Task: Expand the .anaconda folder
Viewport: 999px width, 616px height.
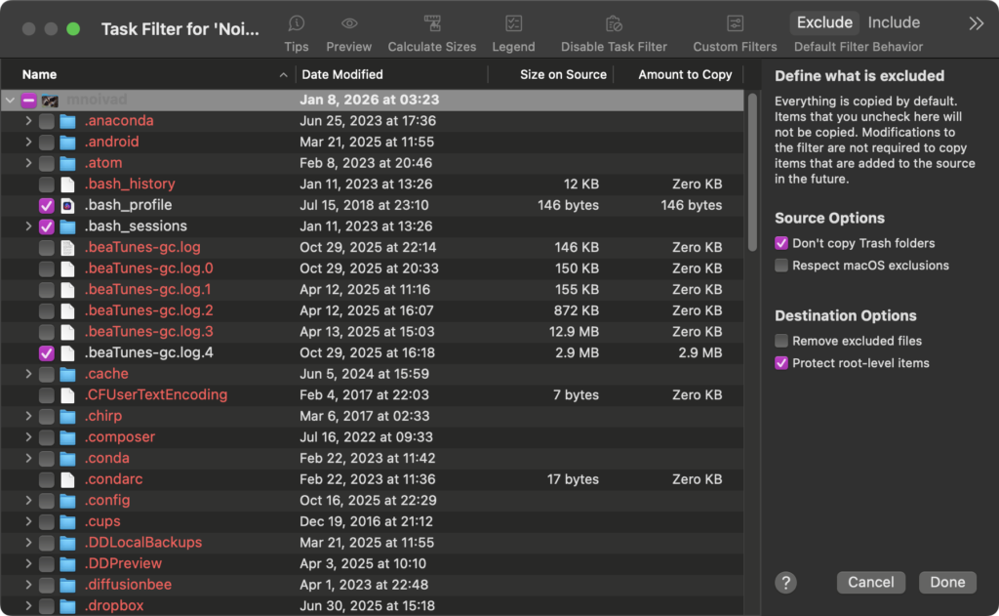Action: point(28,121)
